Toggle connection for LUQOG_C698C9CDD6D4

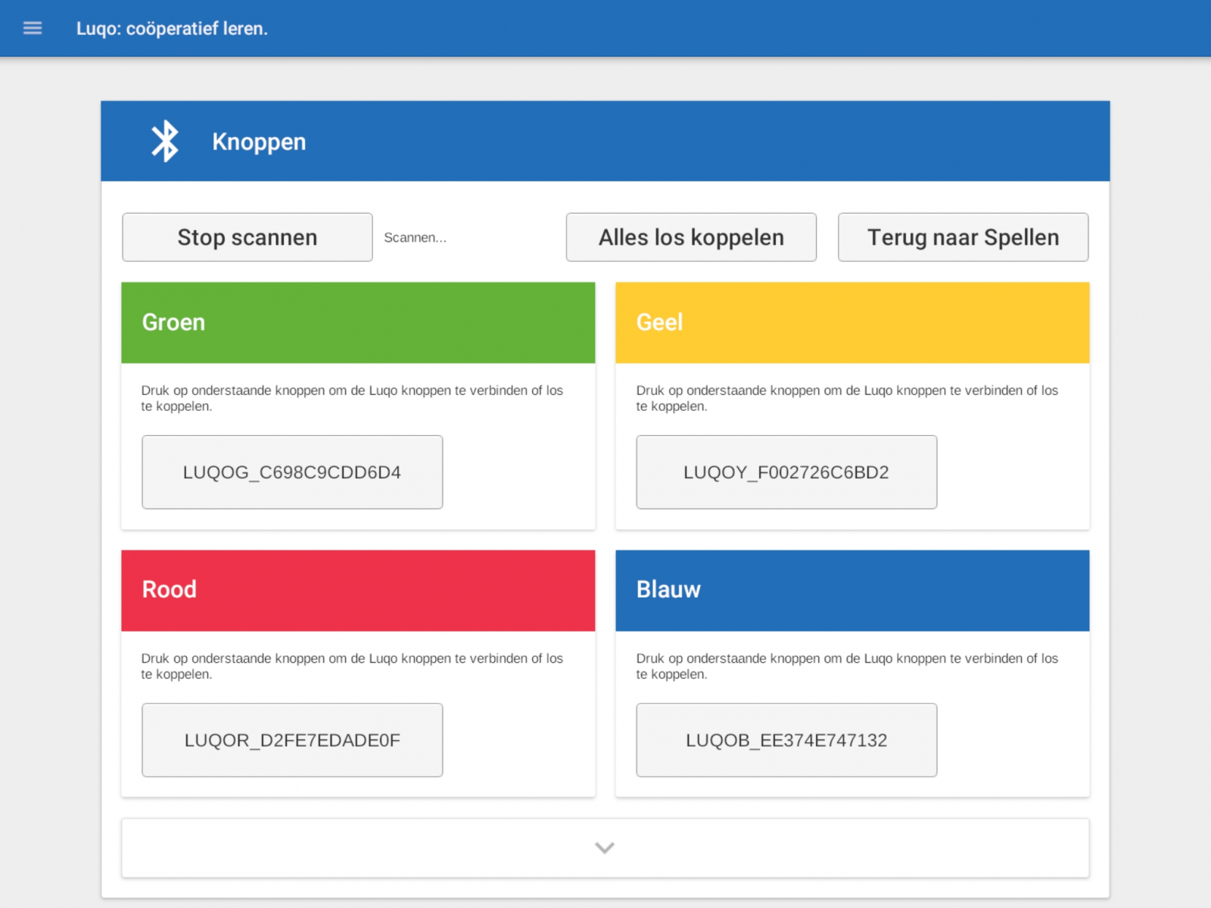[292, 472]
